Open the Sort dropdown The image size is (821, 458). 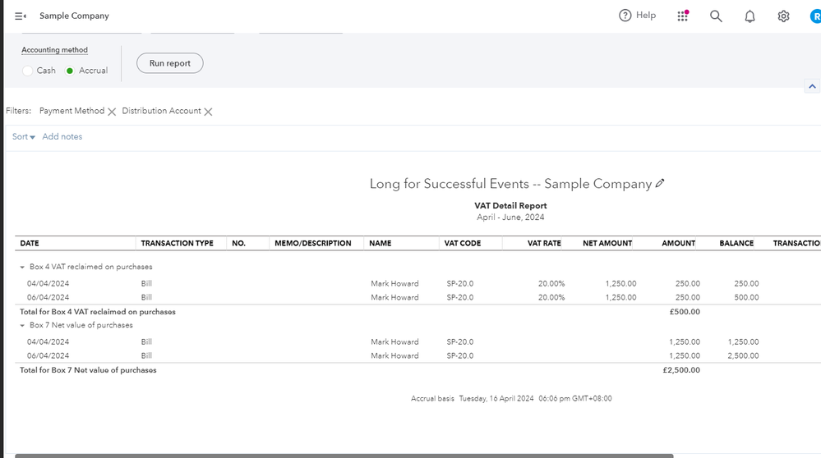(x=24, y=137)
